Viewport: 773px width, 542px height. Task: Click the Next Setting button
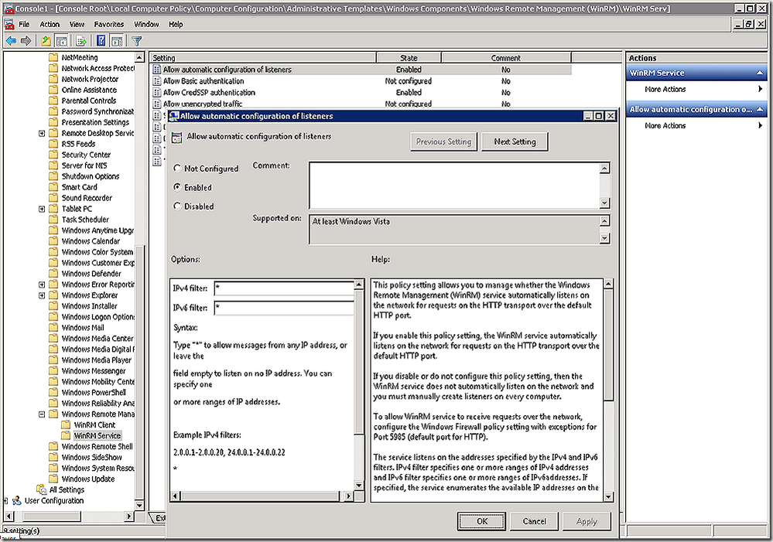(515, 142)
